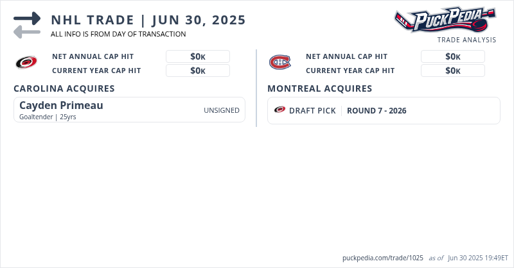The height and width of the screenshot is (268, 514).
Task: Select Montreal's current year cap hit value
Action: click(x=453, y=71)
